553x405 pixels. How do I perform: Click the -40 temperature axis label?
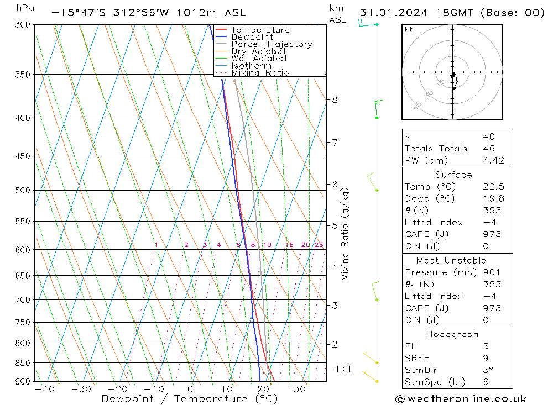(x=45, y=389)
